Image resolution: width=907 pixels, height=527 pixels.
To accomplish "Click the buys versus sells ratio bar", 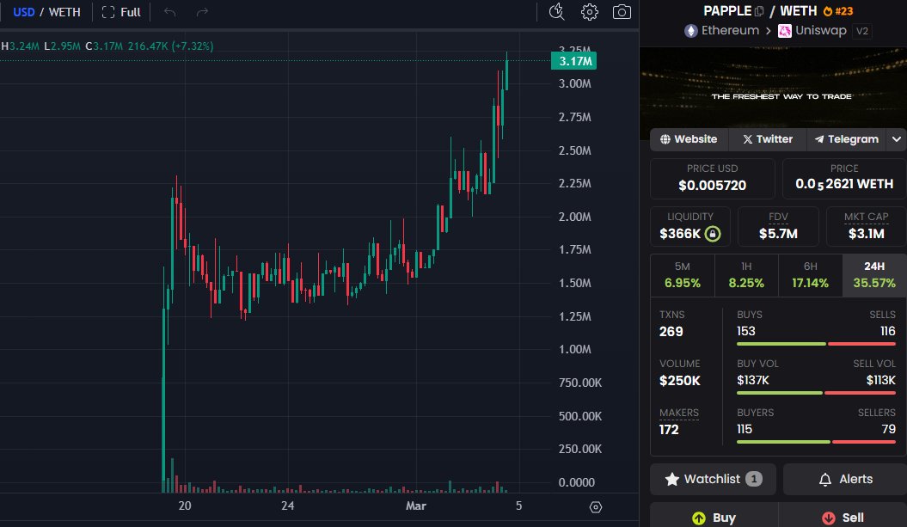I will (x=816, y=344).
